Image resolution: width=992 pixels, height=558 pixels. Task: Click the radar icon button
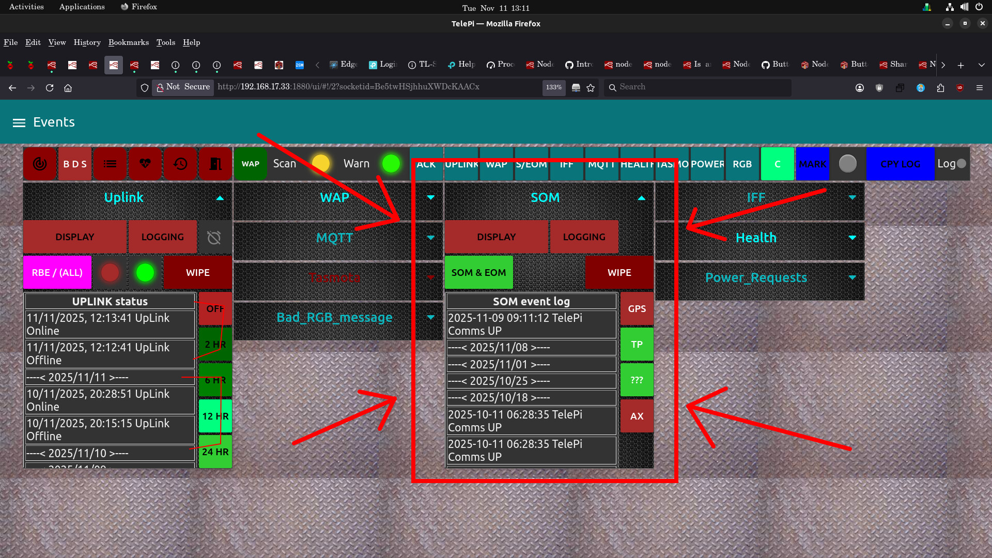[40, 164]
